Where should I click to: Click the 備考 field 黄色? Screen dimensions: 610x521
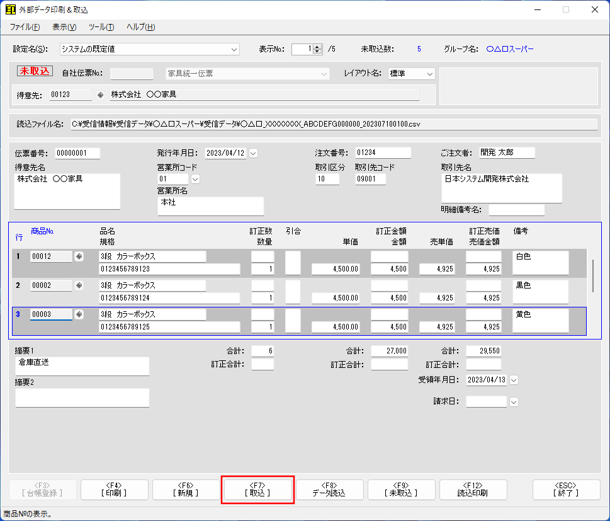[x=540, y=321]
